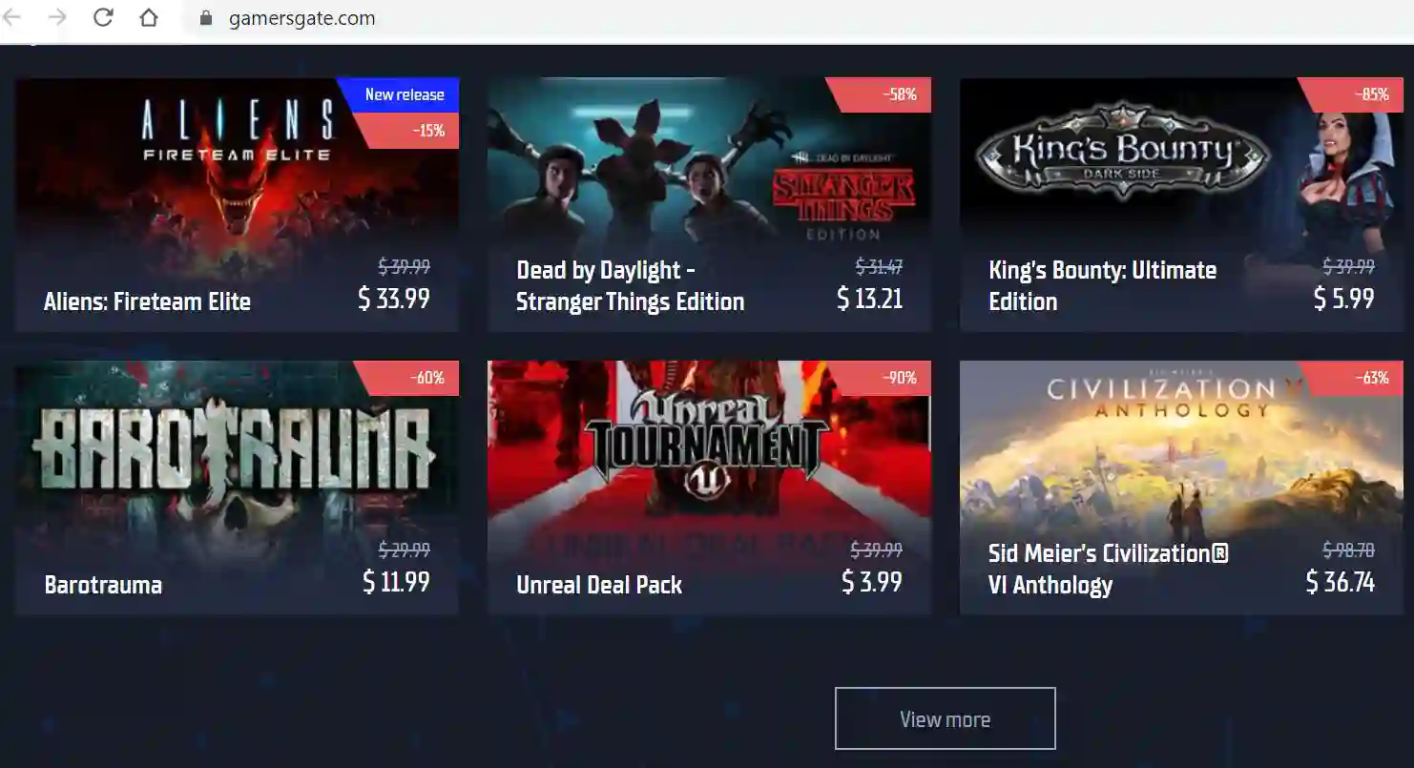The height and width of the screenshot is (768, 1414).
Task: Open the Aliens: Fireteam Elite banner image
Action: point(237,162)
